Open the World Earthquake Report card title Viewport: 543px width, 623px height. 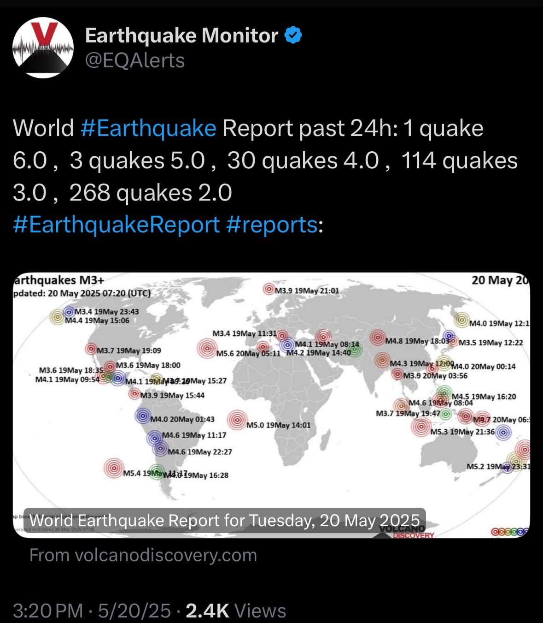(x=225, y=520)
